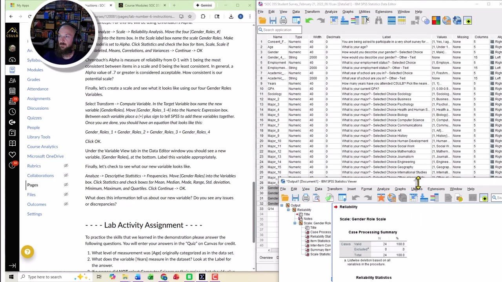Open Canvas Inbox icon with badge
Screen dimensions: 502x282
click(12, 101)
